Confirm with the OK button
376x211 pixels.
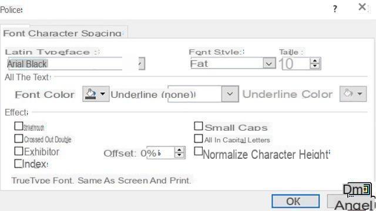pyautogui.click(x=295, y=201)
